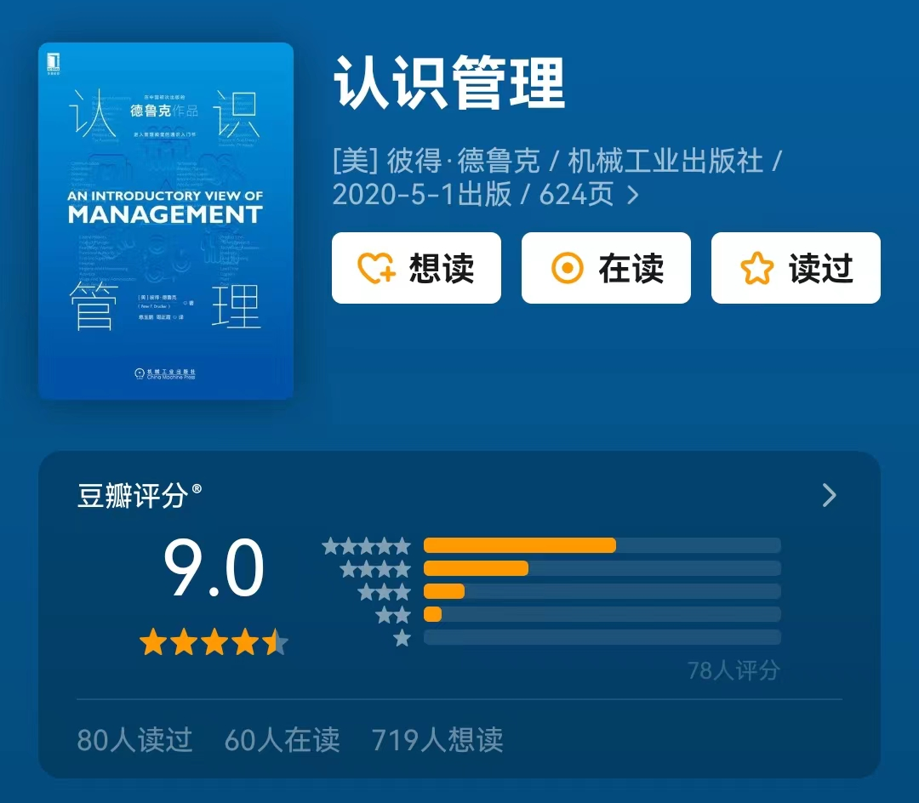This screenshot has width=919, height=803.
Task: Click the 豆瓣评分 heading
Action: pos(140,496)
